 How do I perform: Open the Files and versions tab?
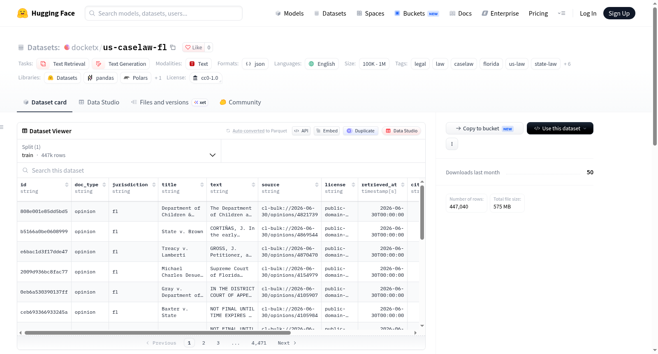pos(169,102)
